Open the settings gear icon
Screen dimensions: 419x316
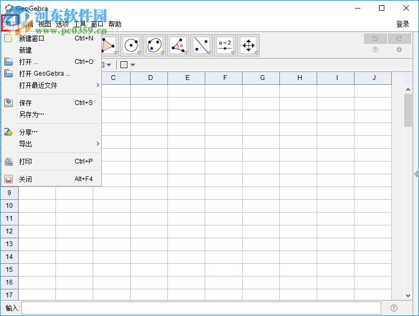(399, 50)
